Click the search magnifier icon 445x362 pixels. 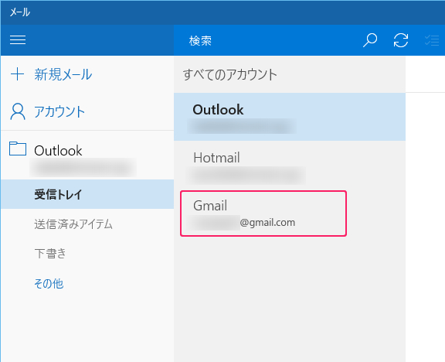370,40
